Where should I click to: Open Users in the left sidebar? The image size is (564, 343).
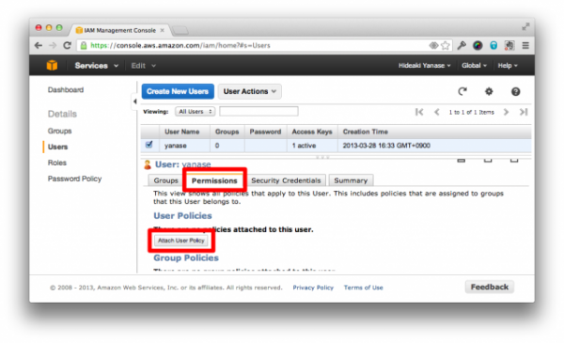pyautogui.click(x=57, y=147)
